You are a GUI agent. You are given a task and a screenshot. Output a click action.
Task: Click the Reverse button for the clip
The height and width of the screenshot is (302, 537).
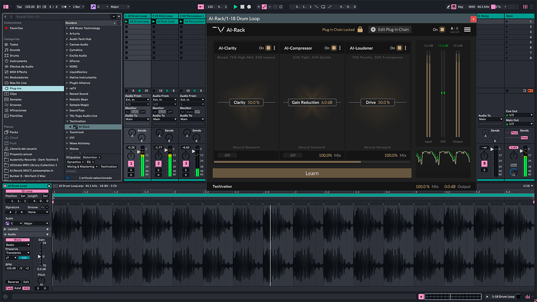13,282
